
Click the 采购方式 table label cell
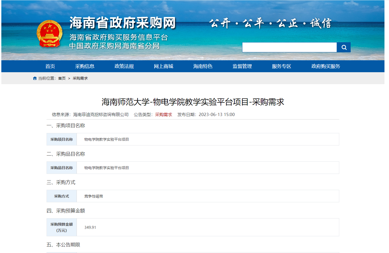(x=62, y=196)
